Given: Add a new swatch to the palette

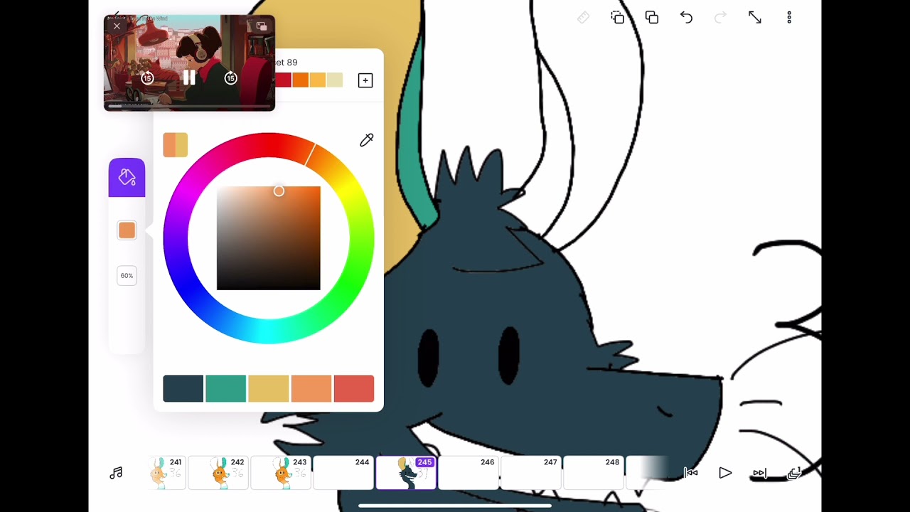Looking at the screenshot, I should click(365, 80).
